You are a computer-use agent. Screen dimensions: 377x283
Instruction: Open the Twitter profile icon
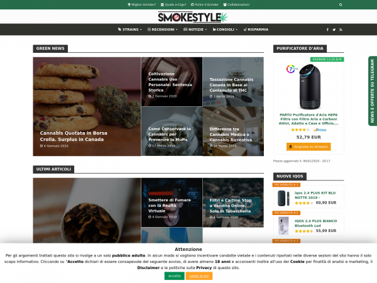(334, 30)
